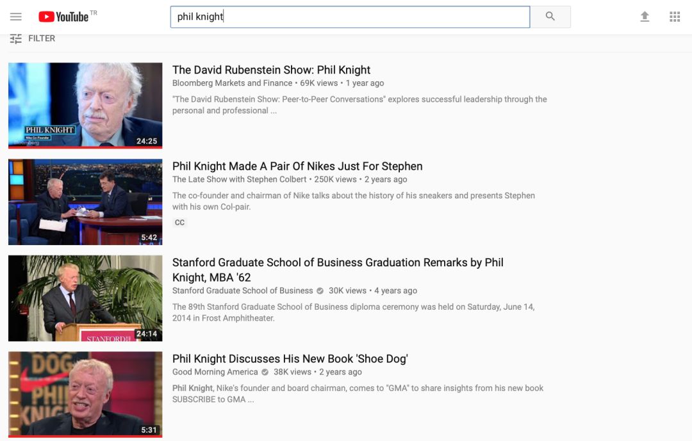692x441 pixels.
Task: Click the filter sliders icon
Action: coord(16,39)
